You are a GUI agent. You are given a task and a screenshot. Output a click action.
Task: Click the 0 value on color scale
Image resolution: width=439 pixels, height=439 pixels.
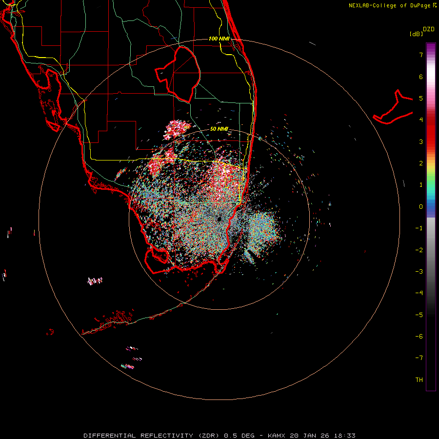pyautogui.click(x=421, y=207)
